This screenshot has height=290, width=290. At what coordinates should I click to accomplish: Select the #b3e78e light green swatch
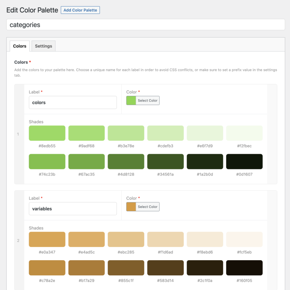tap(126, 133)
